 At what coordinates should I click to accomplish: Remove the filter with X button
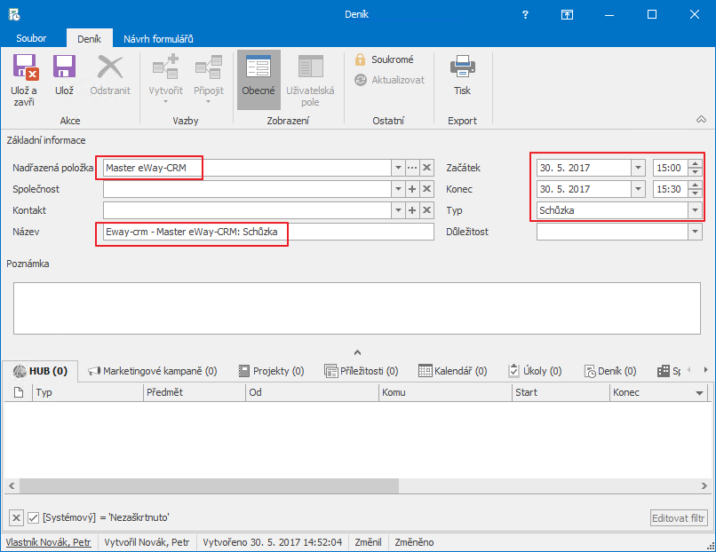[x=16, y=517]
